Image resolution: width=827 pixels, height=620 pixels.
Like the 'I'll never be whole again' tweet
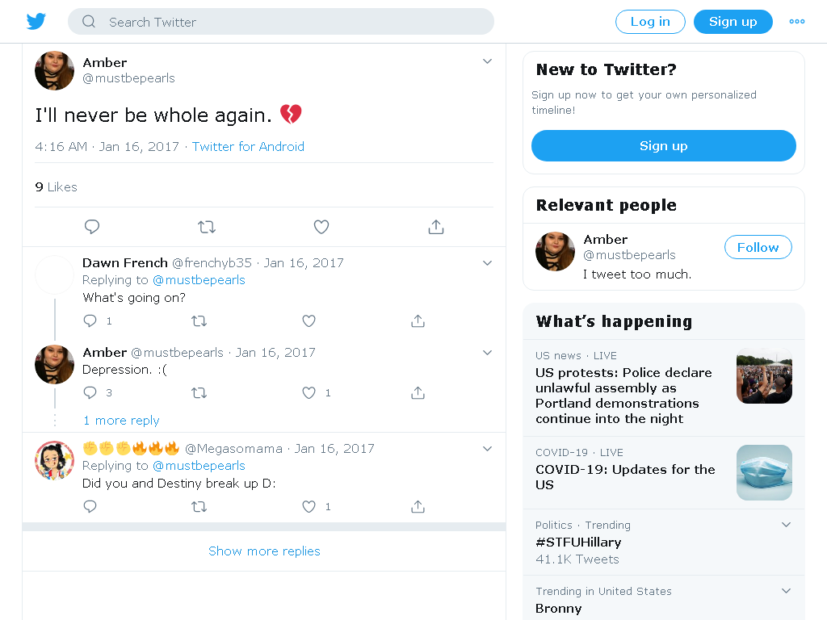(321, 227)
